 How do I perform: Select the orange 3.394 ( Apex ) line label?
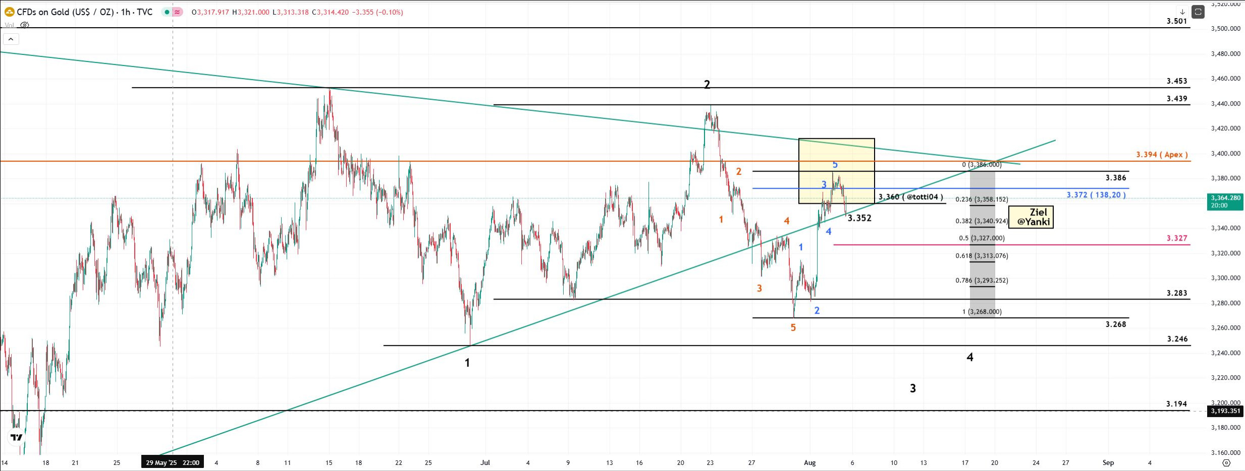coord(1162,154)
